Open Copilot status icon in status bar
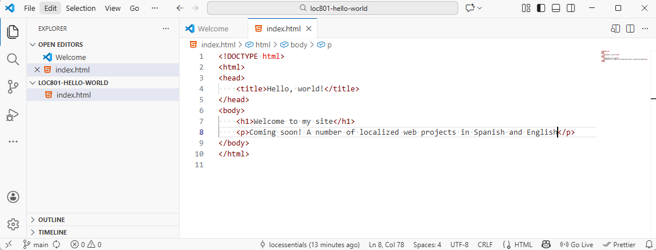Screen dimensions: 656x250 (x=546, y=244)
